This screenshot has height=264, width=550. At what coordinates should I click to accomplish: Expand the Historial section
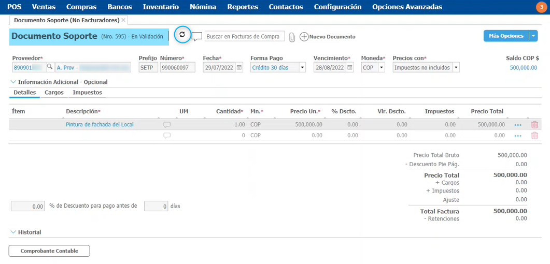13,232
